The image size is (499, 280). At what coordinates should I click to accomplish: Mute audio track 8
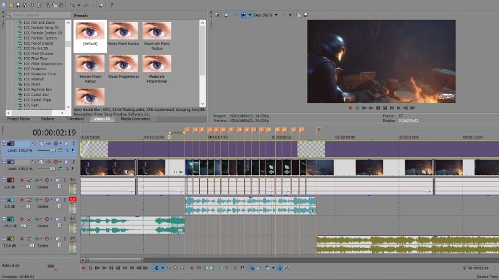click(x=57, y=239)
